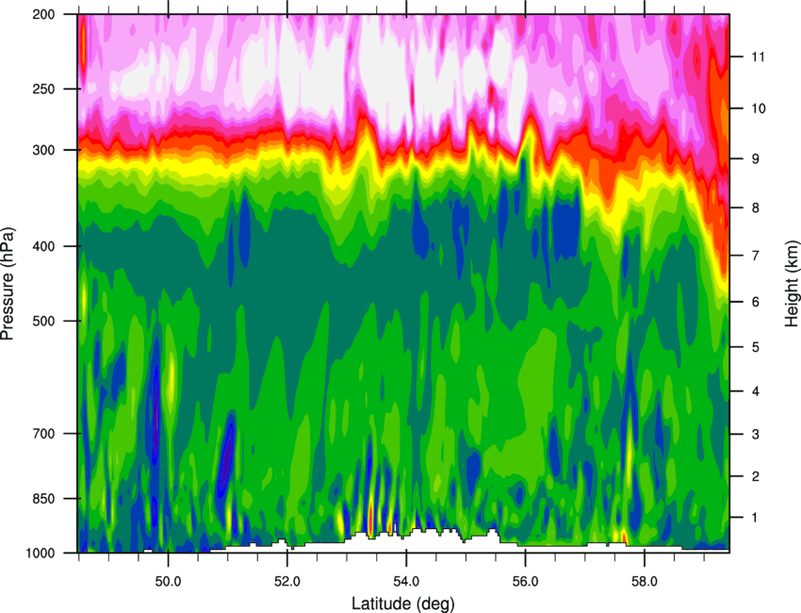801x613 pixels.
Task: Click the 300 pressure tick label
Action: 43,150
